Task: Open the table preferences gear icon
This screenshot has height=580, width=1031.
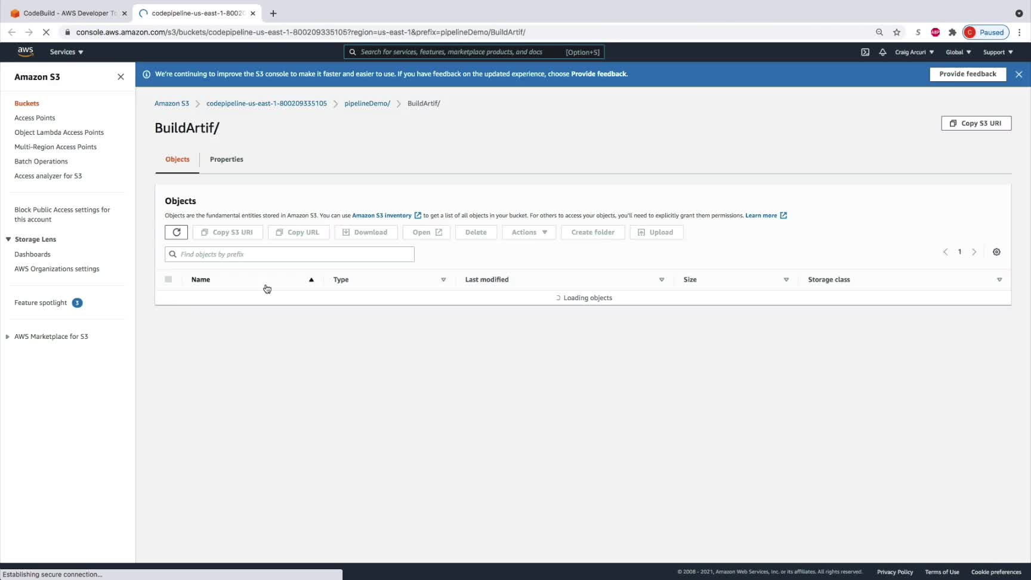Action: (996, 252)
